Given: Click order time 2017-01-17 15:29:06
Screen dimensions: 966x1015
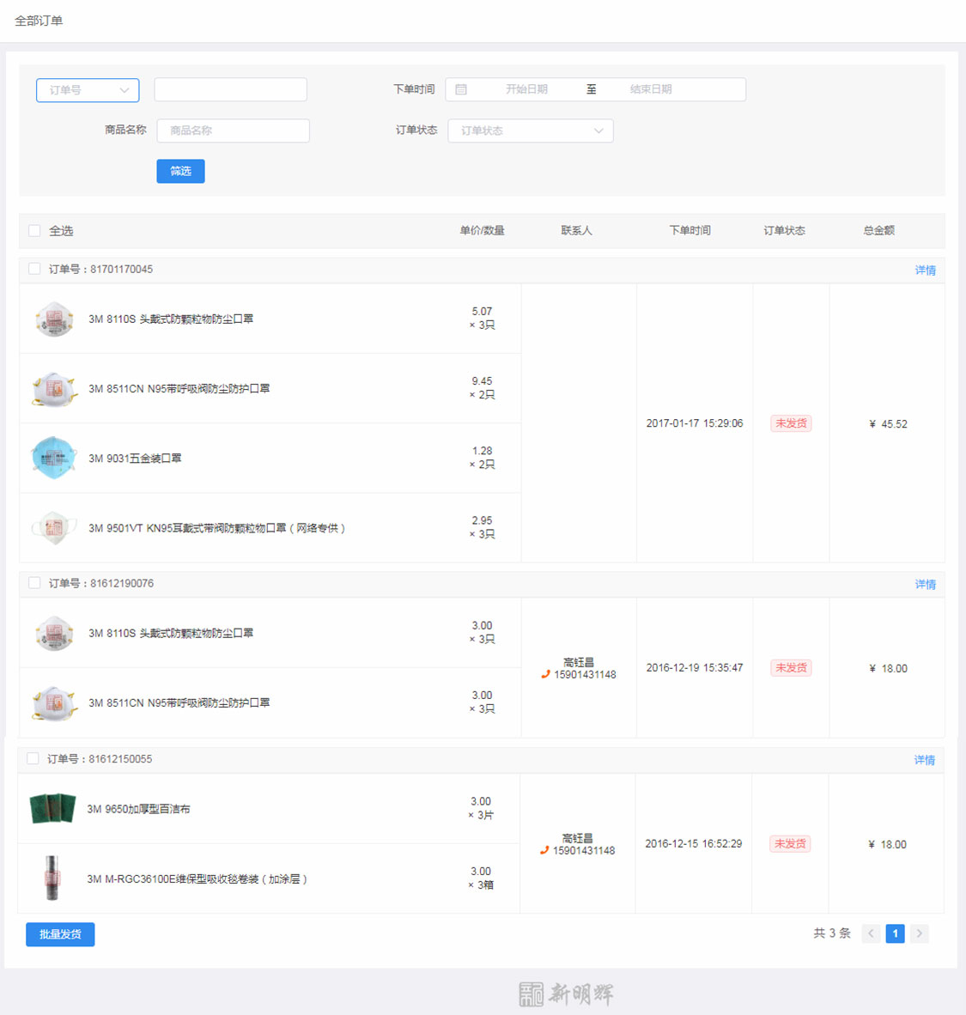Looking at the screenshot, I should tap(695, 423).
